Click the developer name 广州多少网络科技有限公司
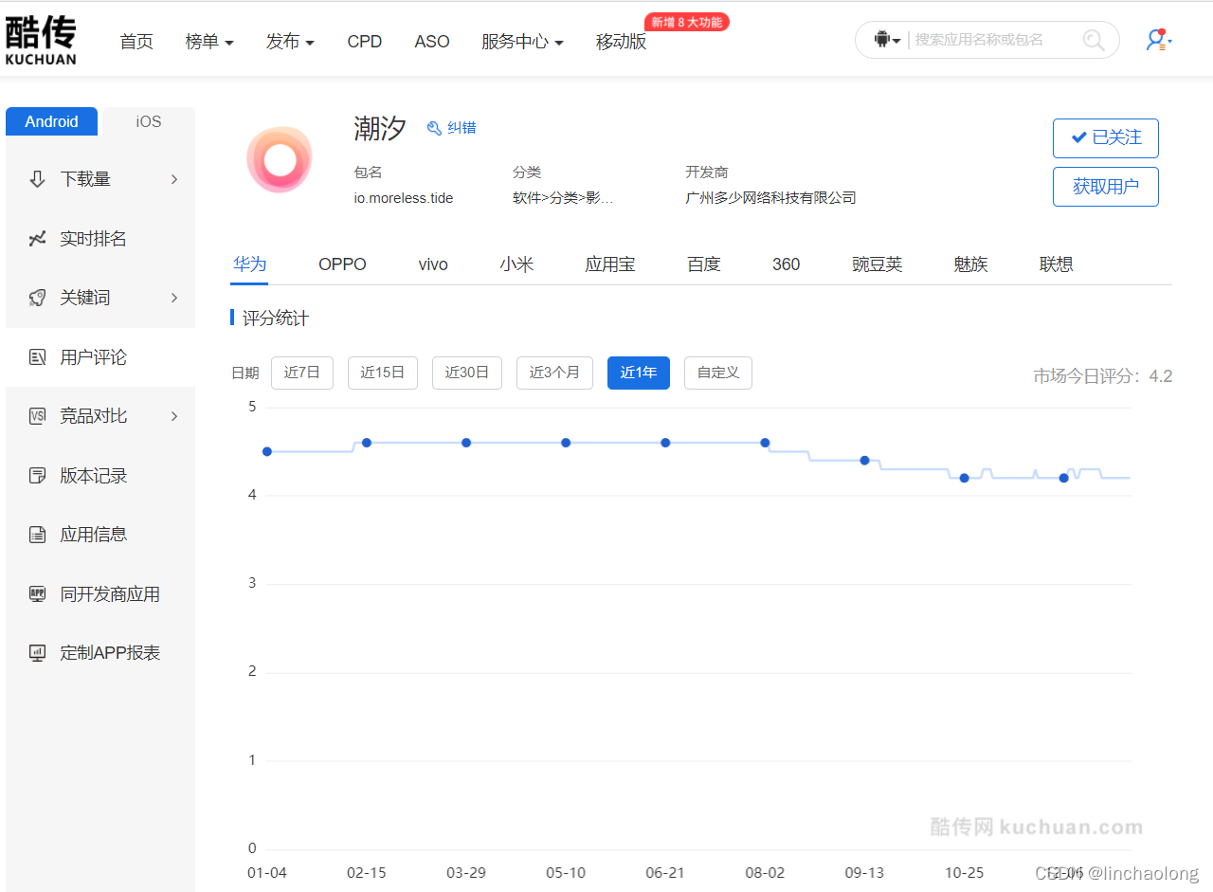Viewport: 1213px width, 892px height. tap(770, 198)
